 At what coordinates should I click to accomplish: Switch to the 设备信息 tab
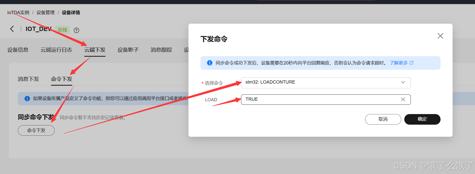point(18,50)
